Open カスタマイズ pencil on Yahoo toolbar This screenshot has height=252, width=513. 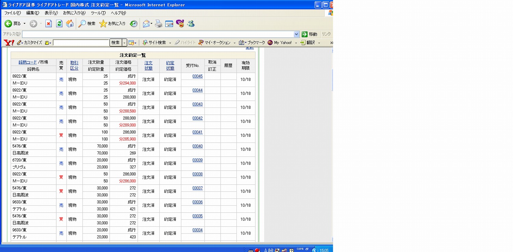pyautogui.click(x=29, y=43)
